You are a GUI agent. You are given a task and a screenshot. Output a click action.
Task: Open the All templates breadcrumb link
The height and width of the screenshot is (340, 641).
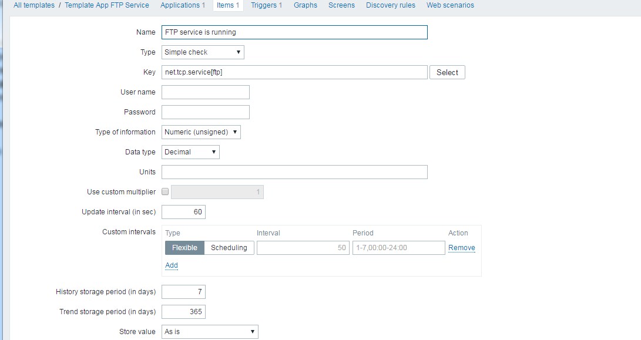coord(34,5)
